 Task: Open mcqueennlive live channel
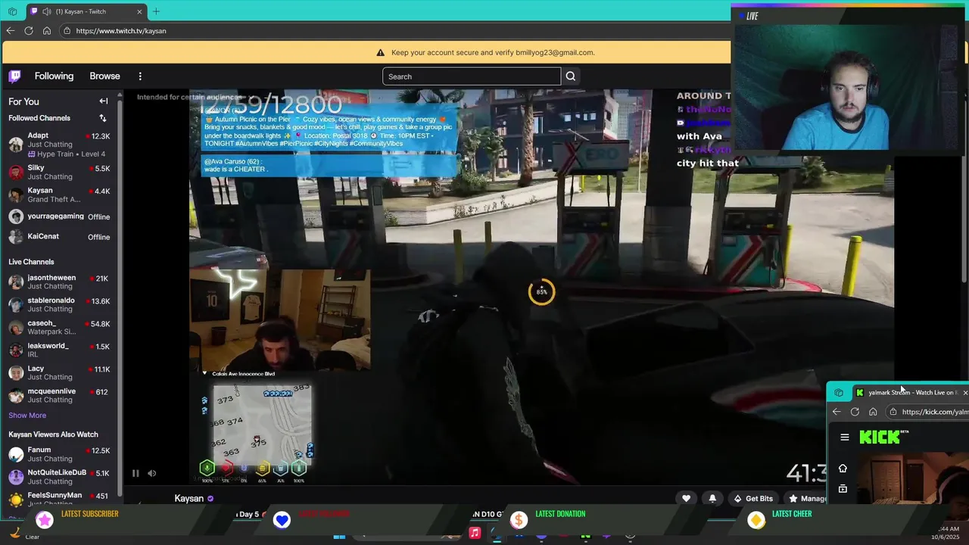point(60,395)
